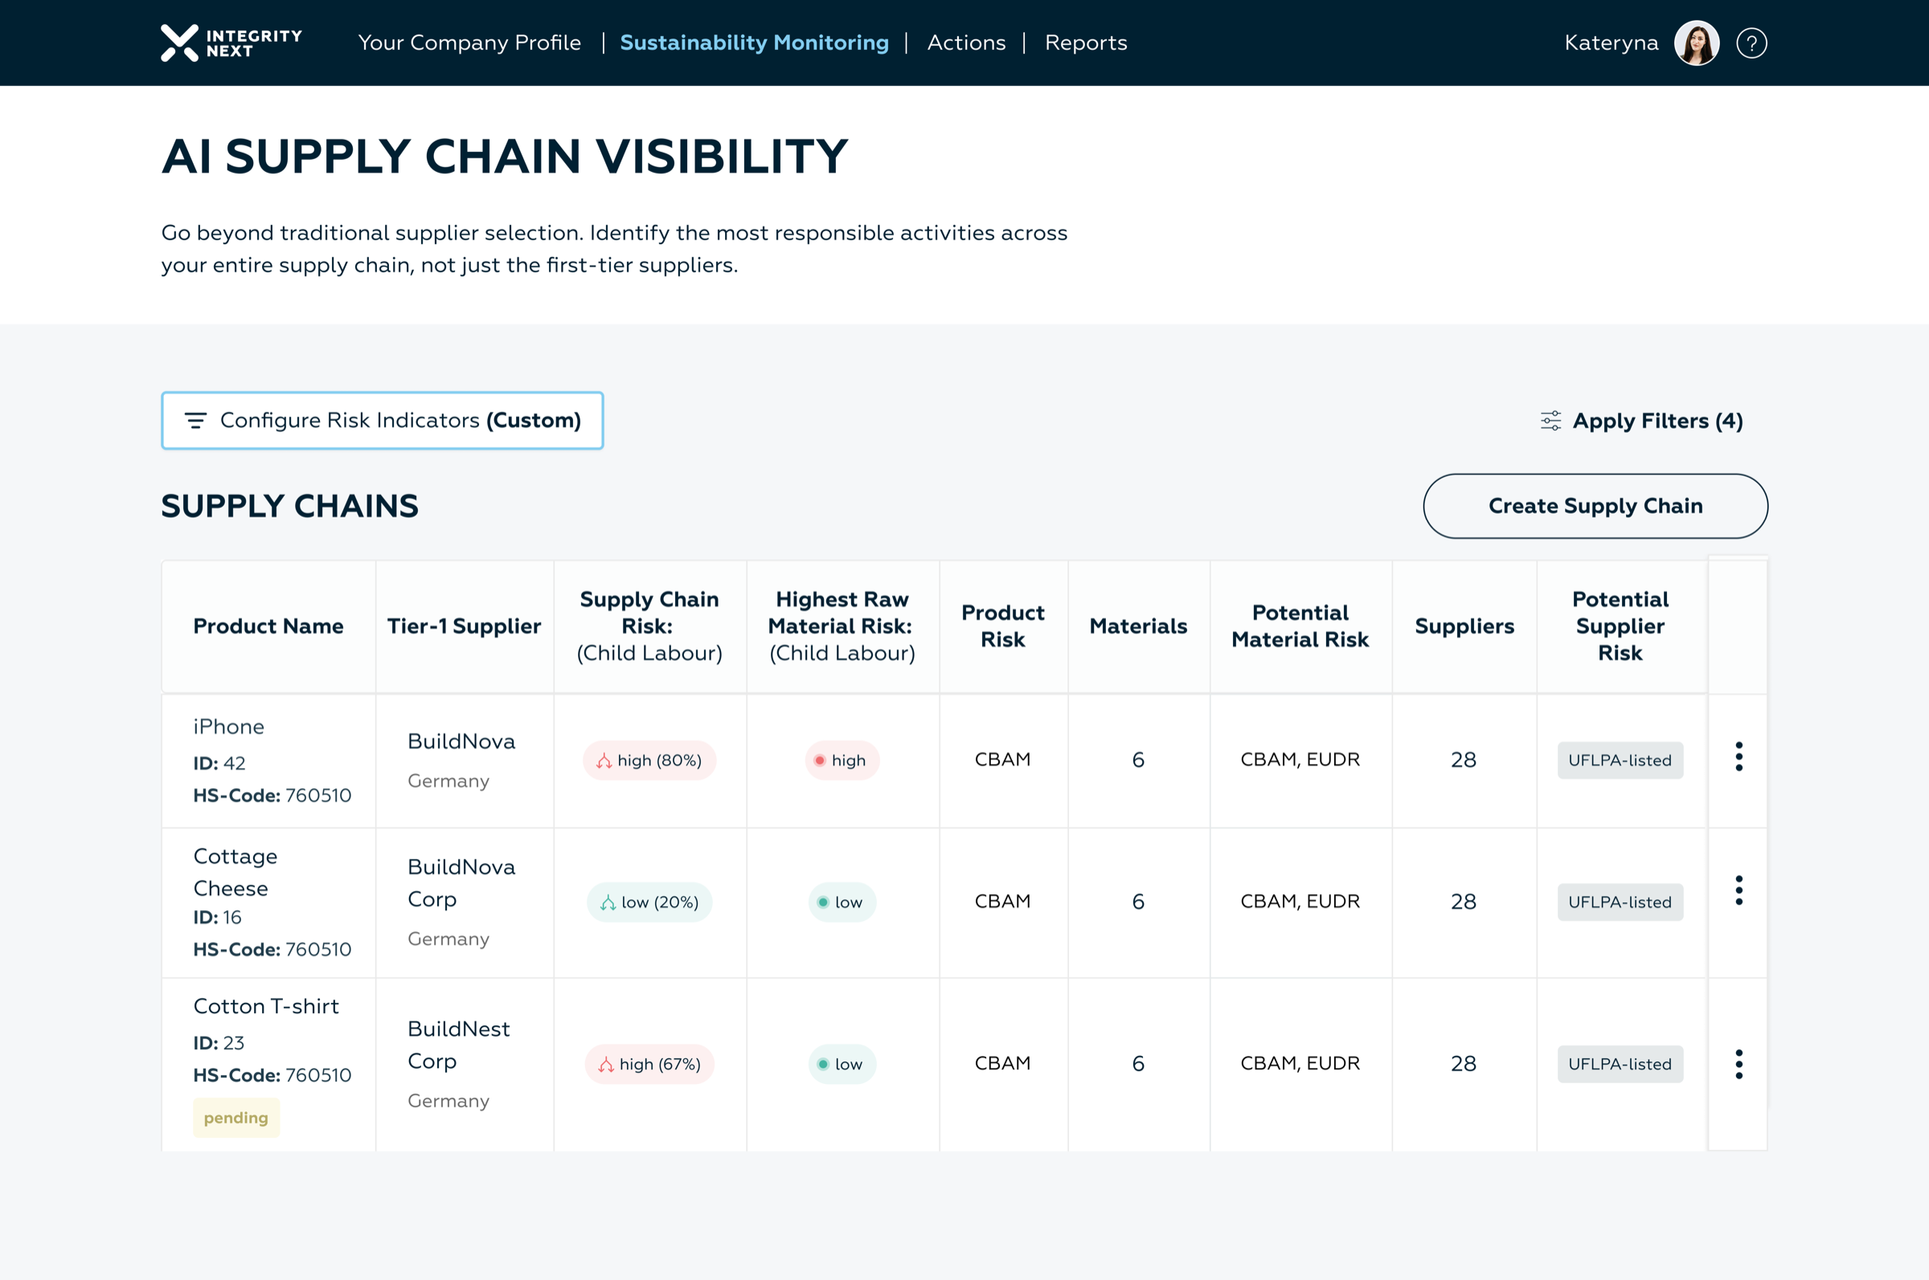
Task: Click the filter sliders icon next to Apply Filters
Action: 1550,421
